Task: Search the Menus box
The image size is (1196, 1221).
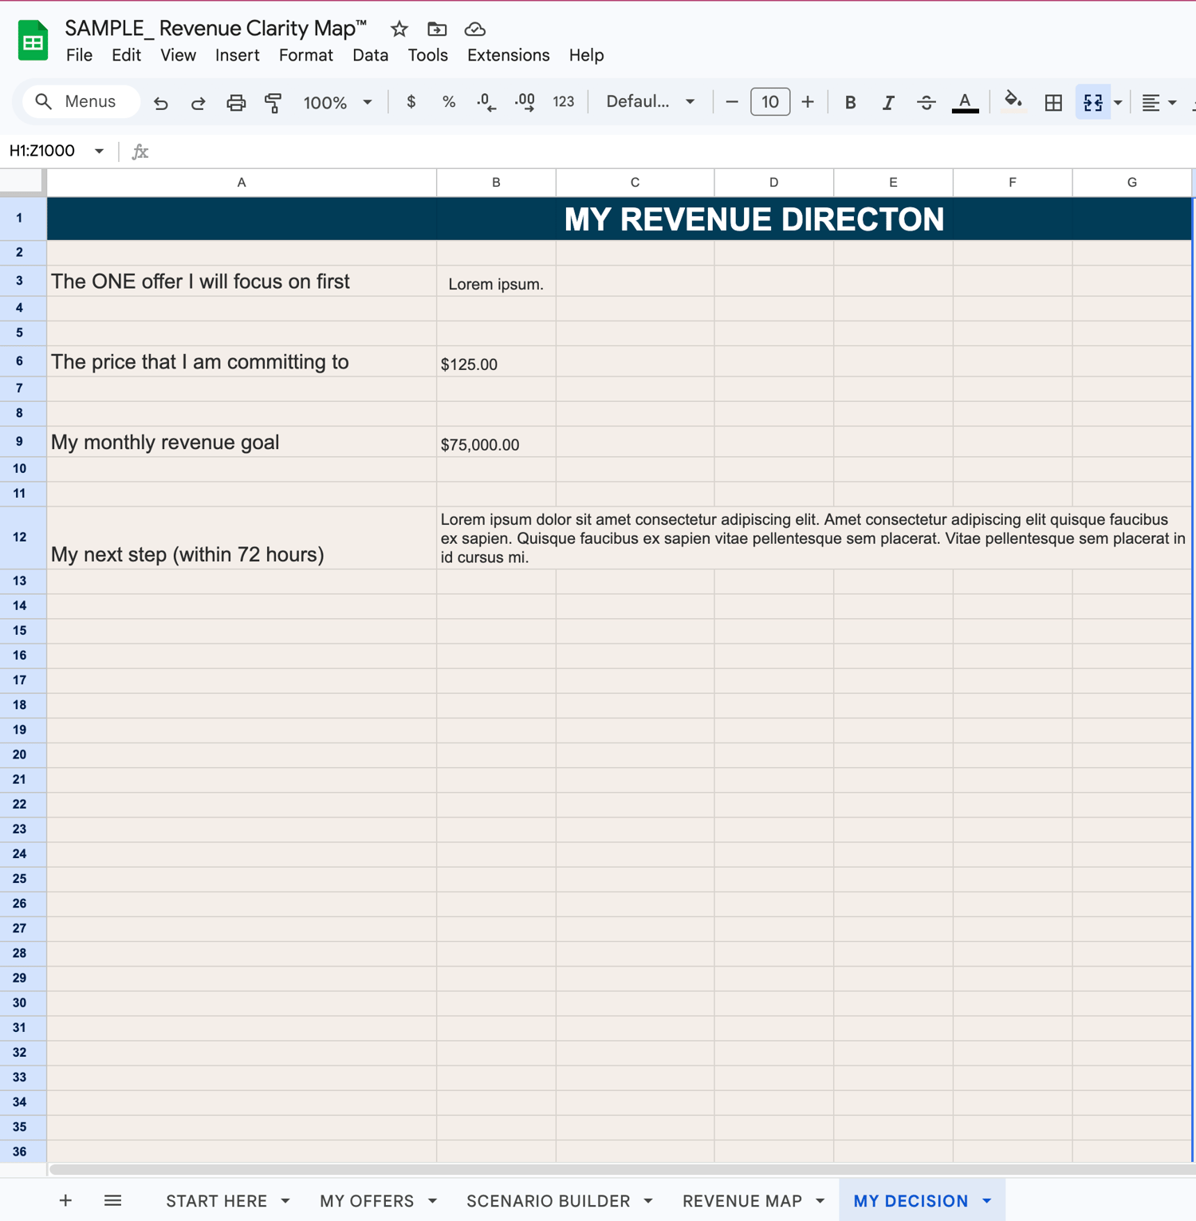Action: tap(81, 102)
